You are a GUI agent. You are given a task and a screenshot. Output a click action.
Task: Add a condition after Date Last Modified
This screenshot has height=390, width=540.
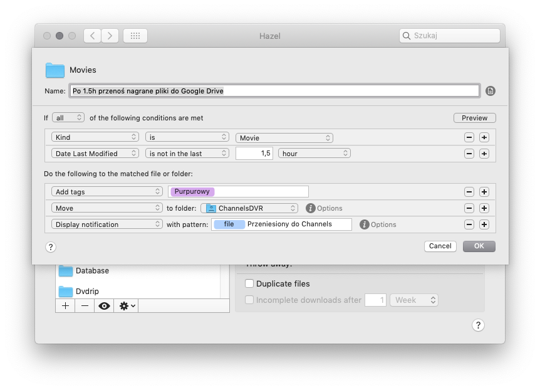[484, 154]
